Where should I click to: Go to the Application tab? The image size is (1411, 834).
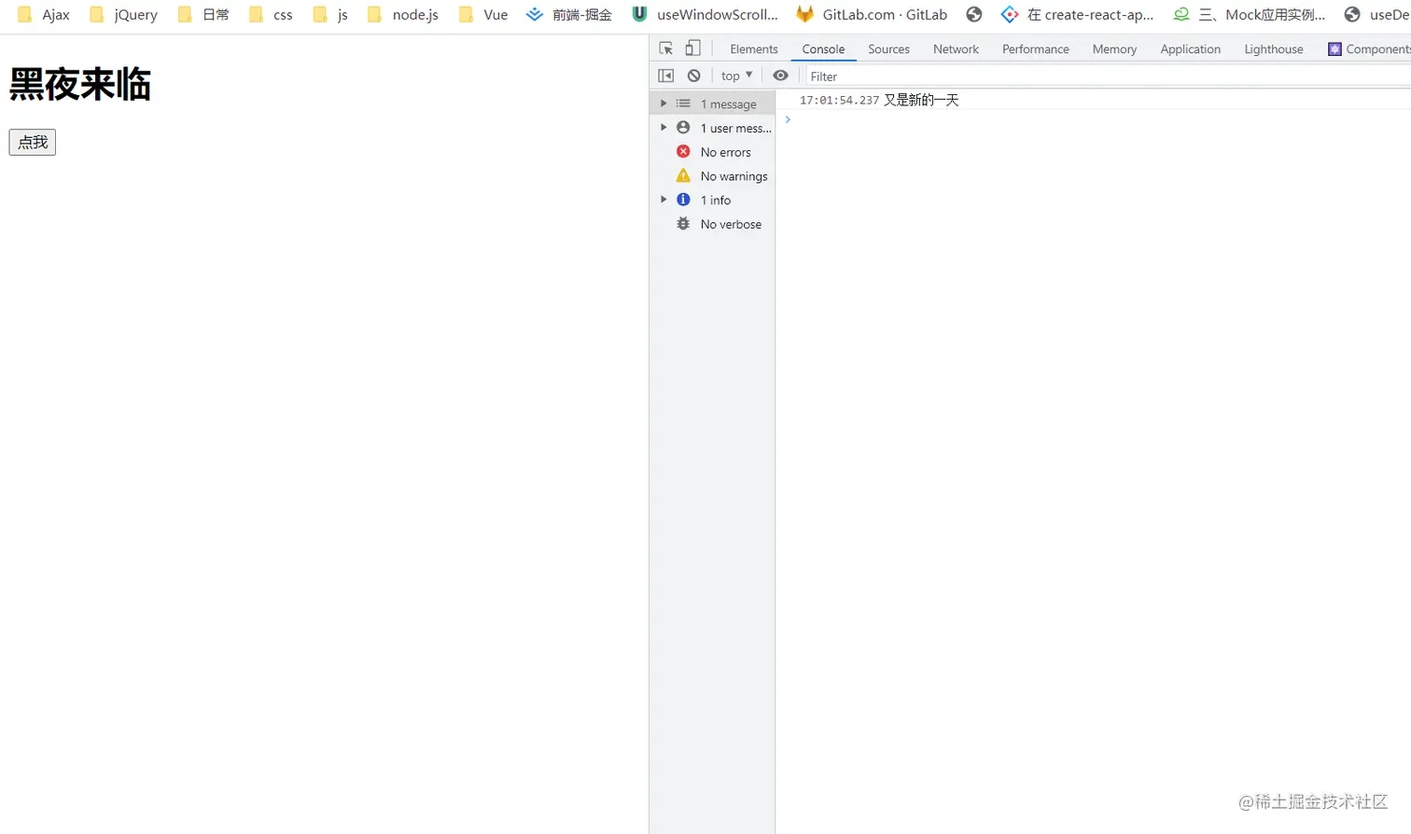(x=1190, y=49)
